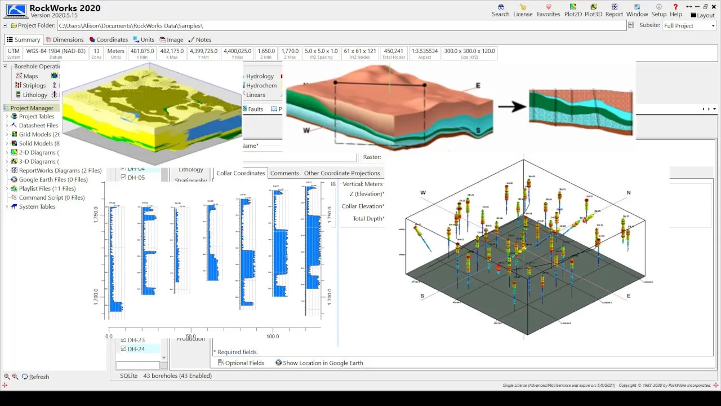The width and height of the screenshot is (721, 406).
Task: Select the Project Manager root node
Action: point(32,108)
